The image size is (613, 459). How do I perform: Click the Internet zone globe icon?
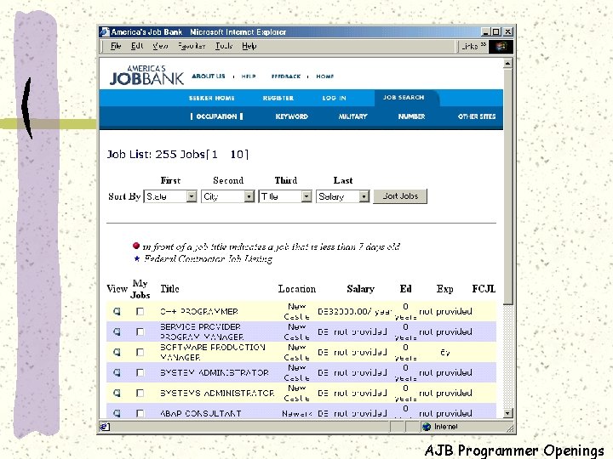click(427, 427)
